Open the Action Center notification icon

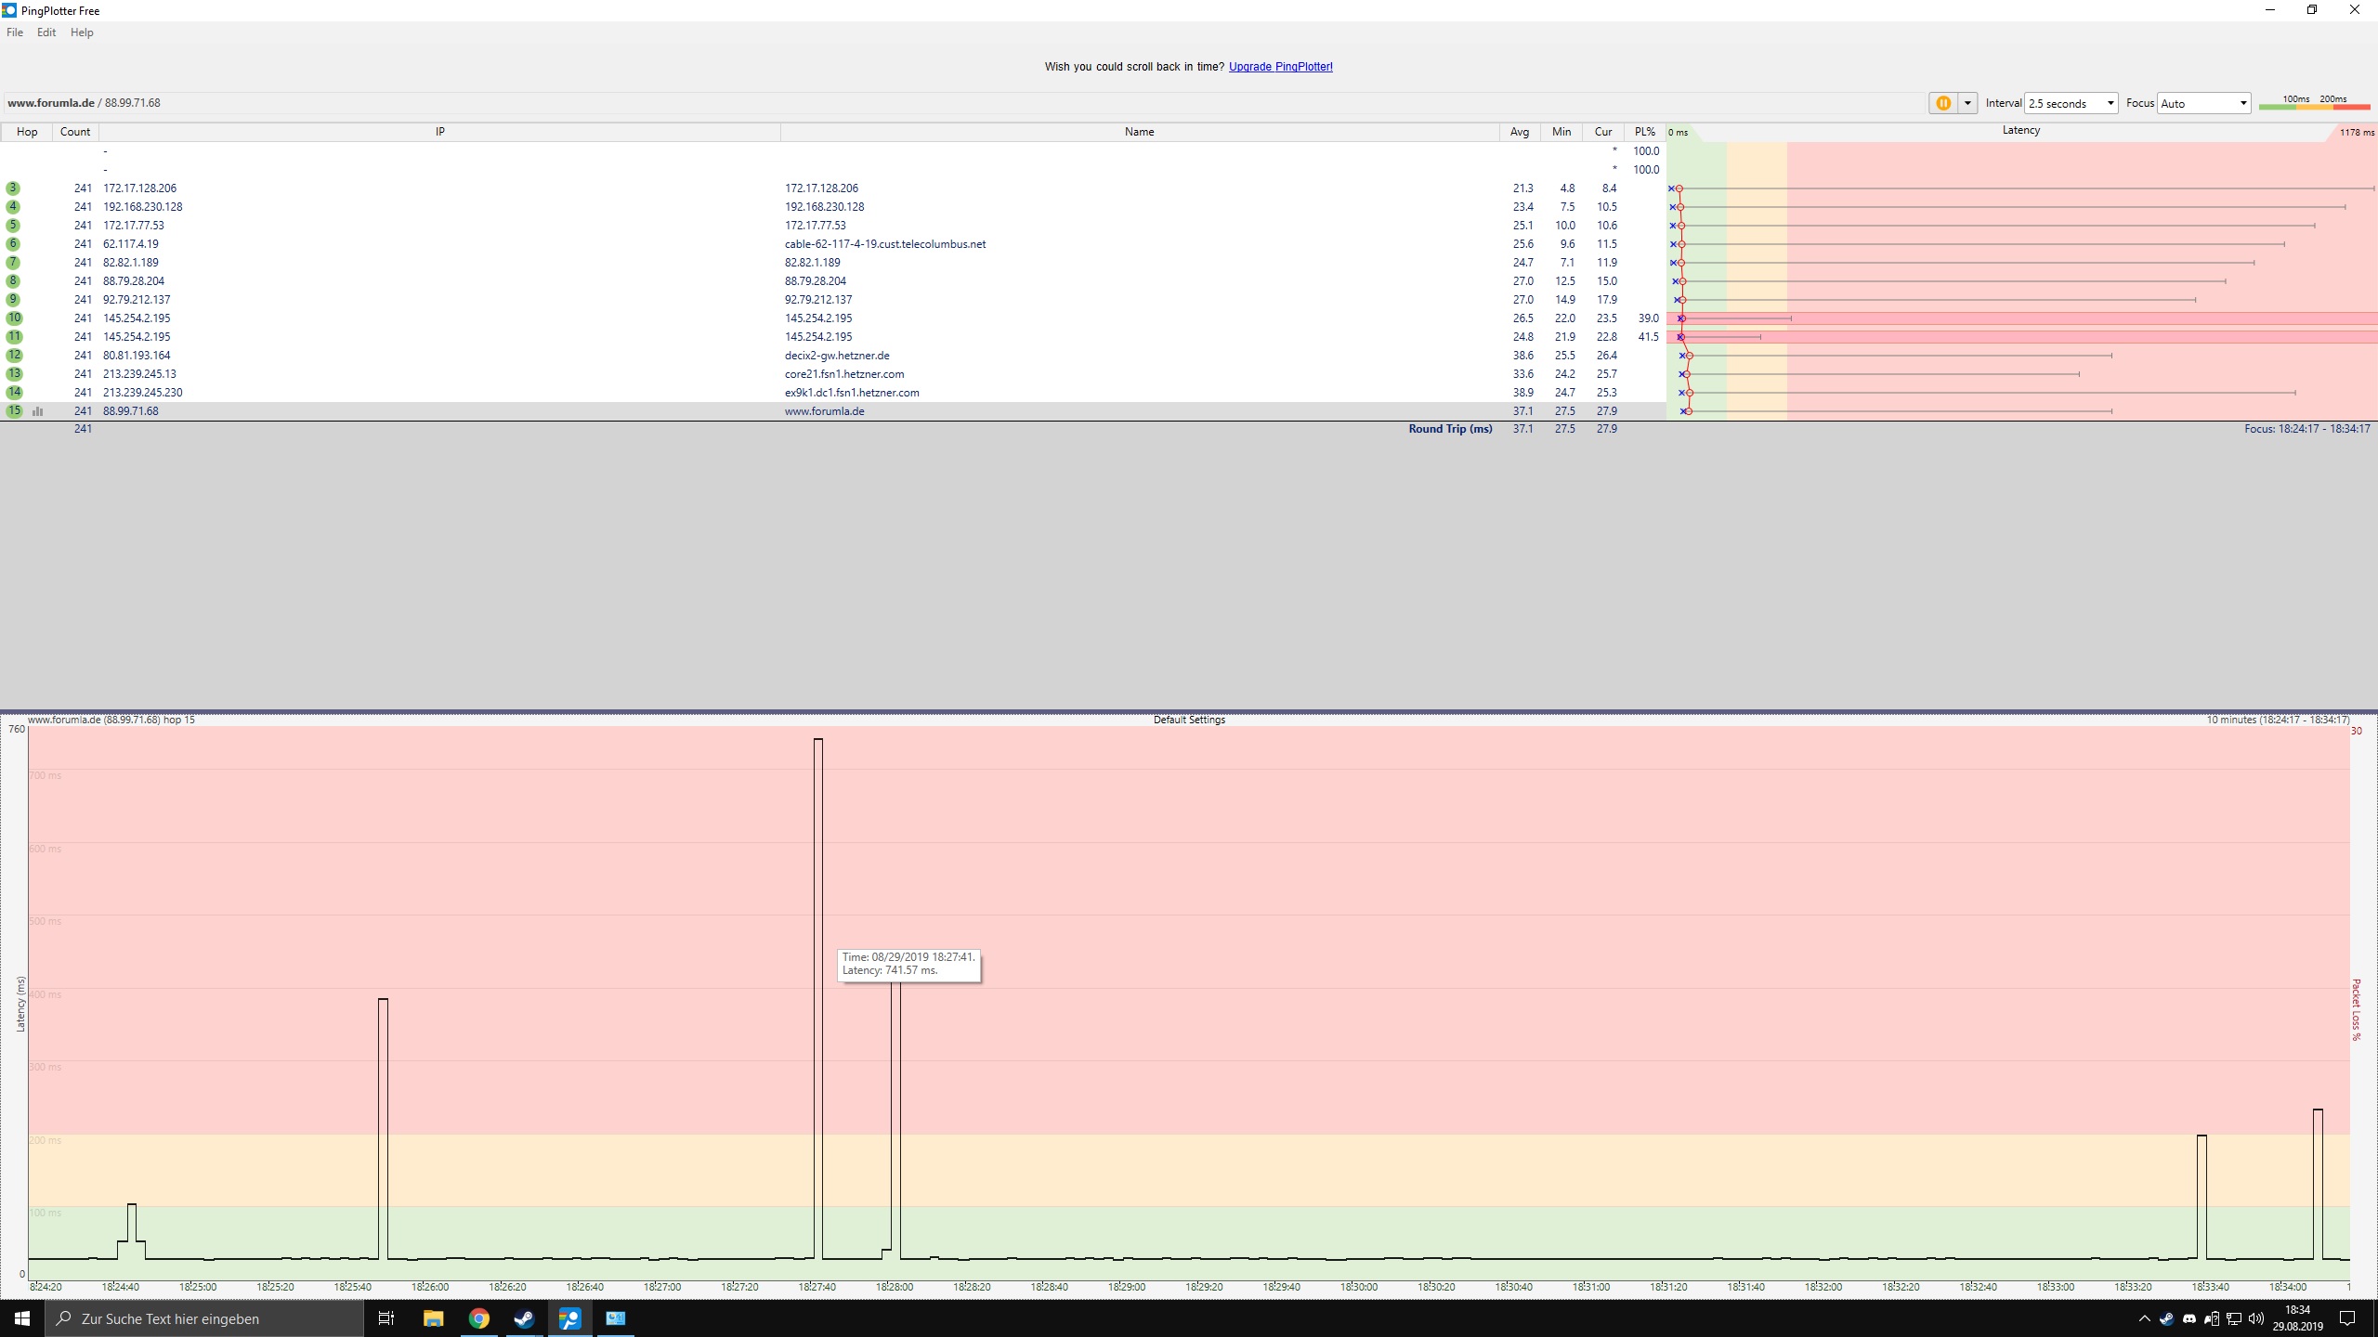2347,1318
